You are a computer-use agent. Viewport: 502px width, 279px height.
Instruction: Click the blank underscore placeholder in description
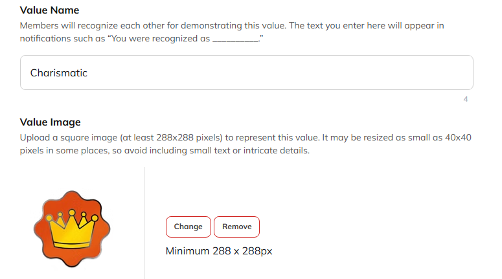(236, 39)
